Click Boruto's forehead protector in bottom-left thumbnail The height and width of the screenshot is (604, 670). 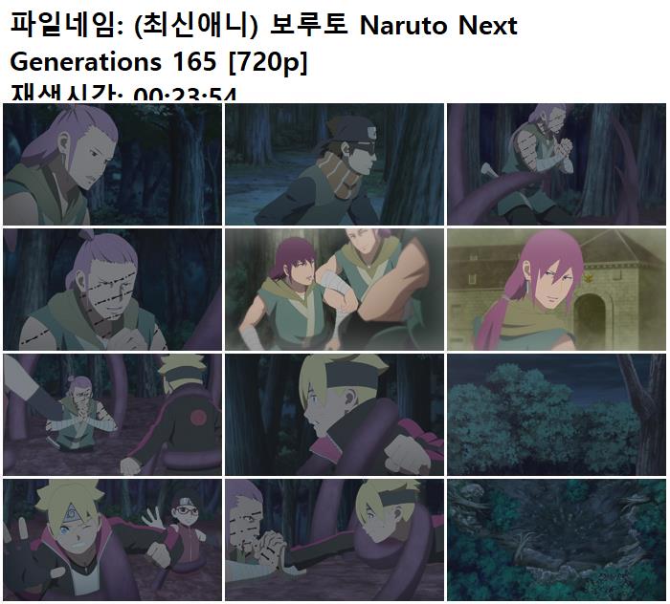click(x=72, y=511)
